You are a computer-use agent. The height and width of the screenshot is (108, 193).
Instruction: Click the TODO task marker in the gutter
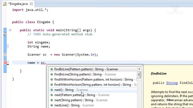tap(5, 34)
